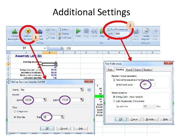The height and width of the screenshot is (137, 183).
Task: Switch to Sampling tab in Run Preferences
Action: [120, 70]
